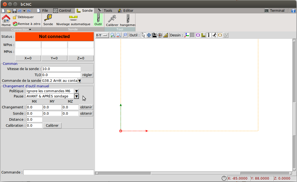Undo the last action
The width and height of the screenshot is (297, 182).
coord(20,11)
